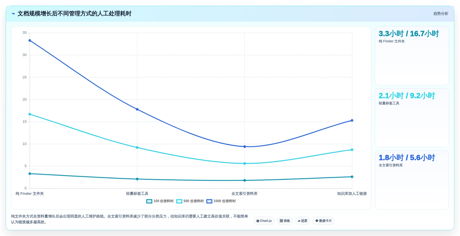Click the 纯 Finder 文件夹 x-axis label
The height and width of the screenshot is (236, 460).
coord(30,194)
